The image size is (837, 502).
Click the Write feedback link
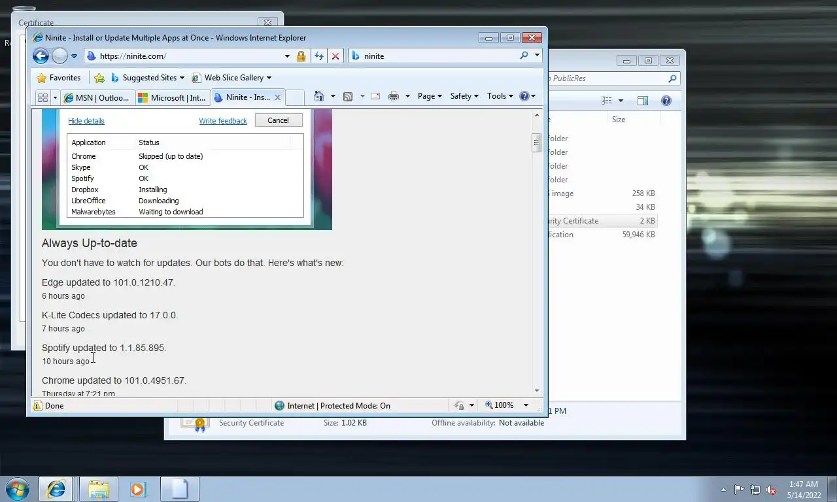pyautogui.click(x=223, y=121)
